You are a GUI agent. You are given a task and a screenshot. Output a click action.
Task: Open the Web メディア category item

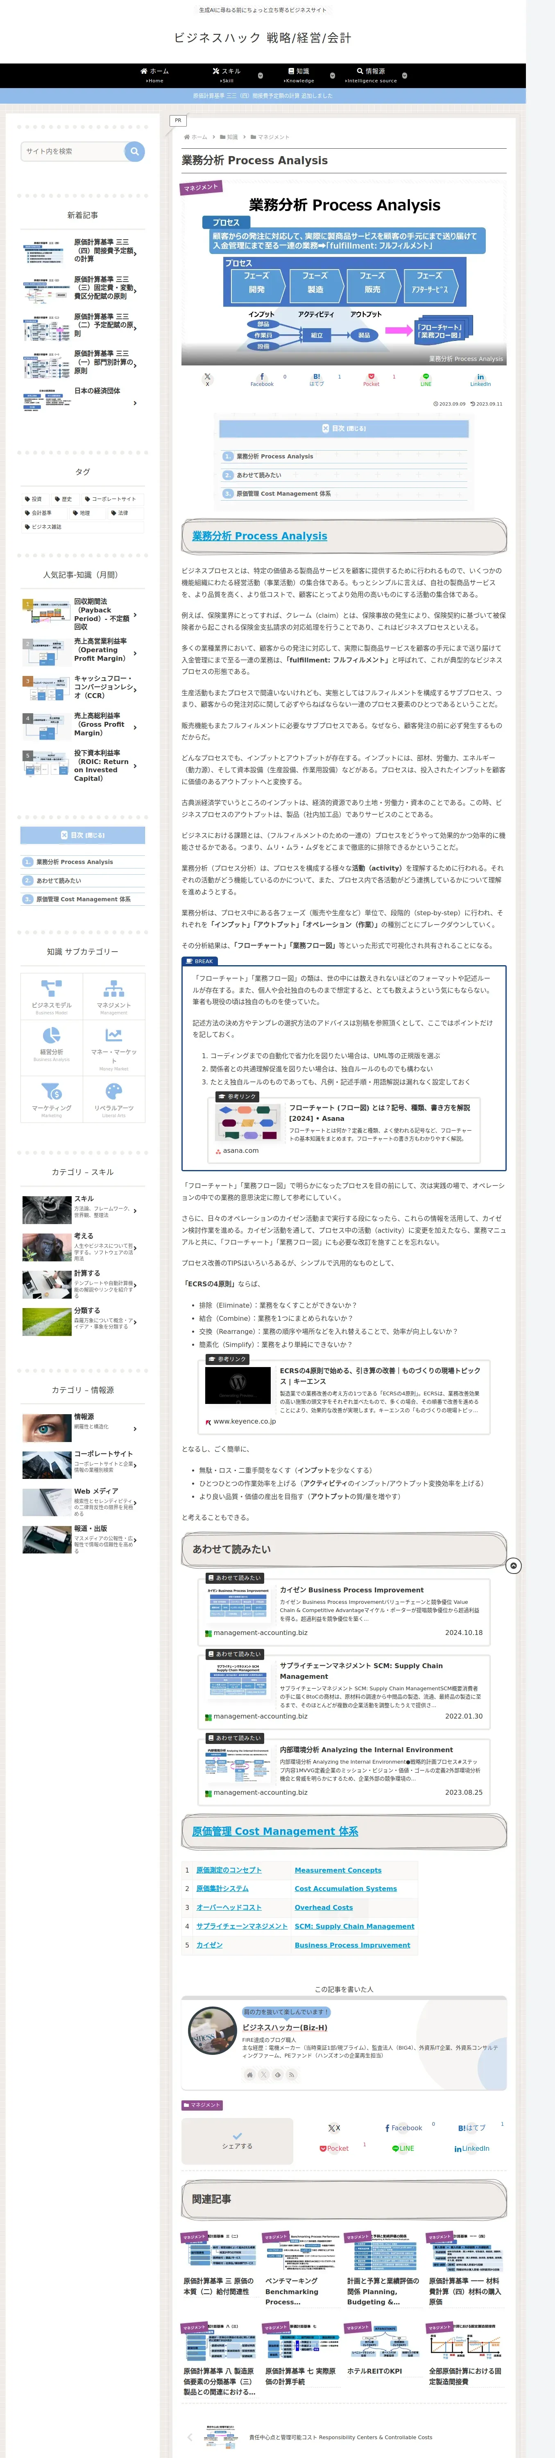[83, 1502]
